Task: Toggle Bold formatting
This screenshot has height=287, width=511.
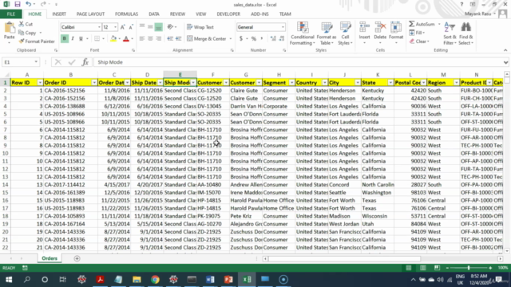Action: point(64,39)
